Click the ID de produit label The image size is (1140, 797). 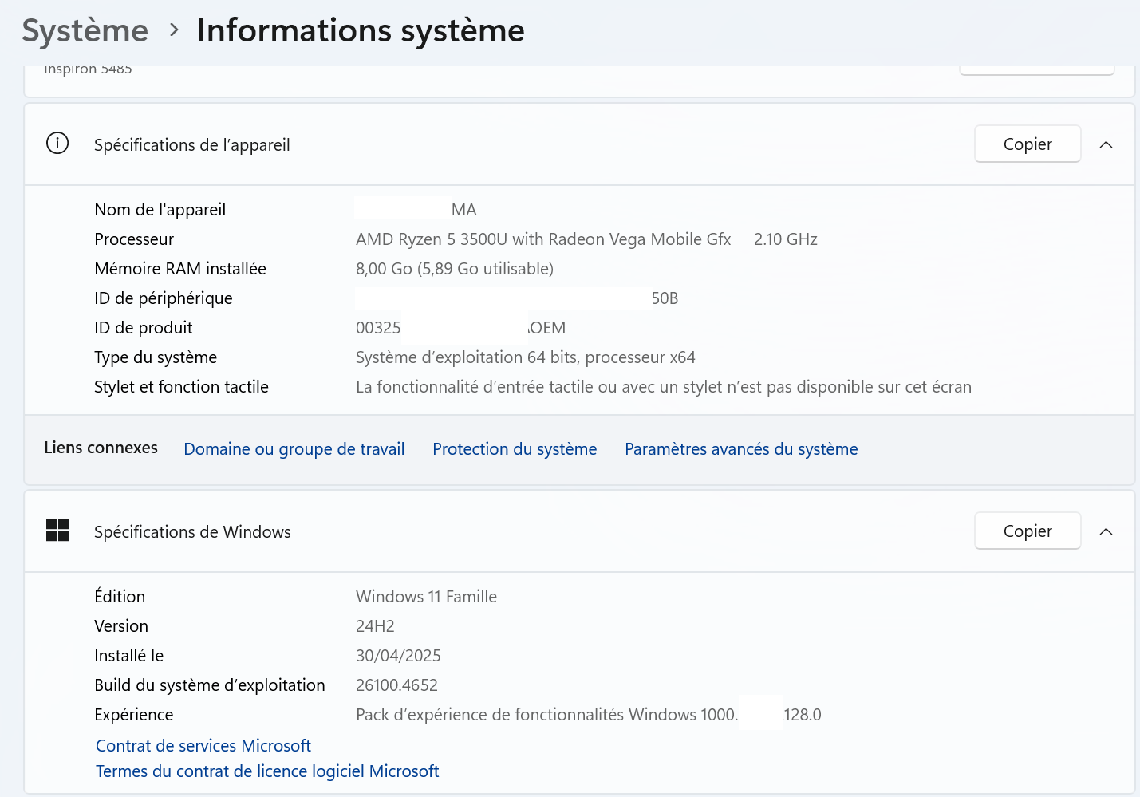[144, 328]
